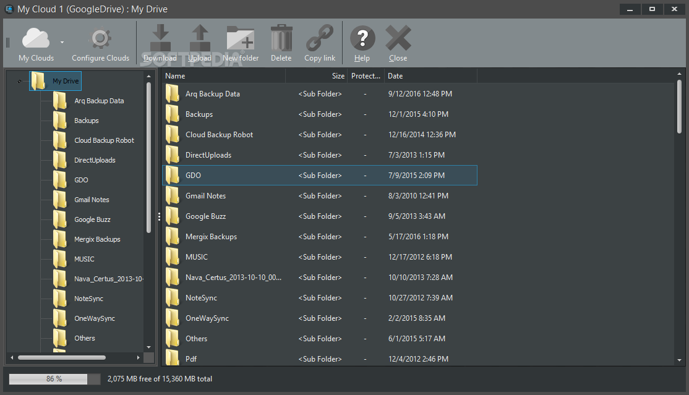
Task: Click file list vertical scrollbar thumb
Action: pyautogui.click(x=679, y=106)
